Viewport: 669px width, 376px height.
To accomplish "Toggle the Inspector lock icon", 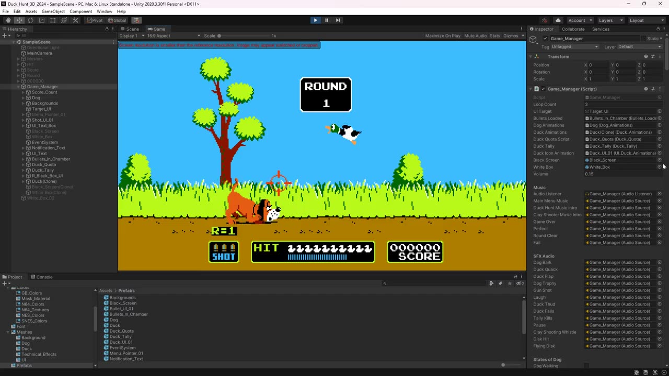I will click(x=658, y=29).
